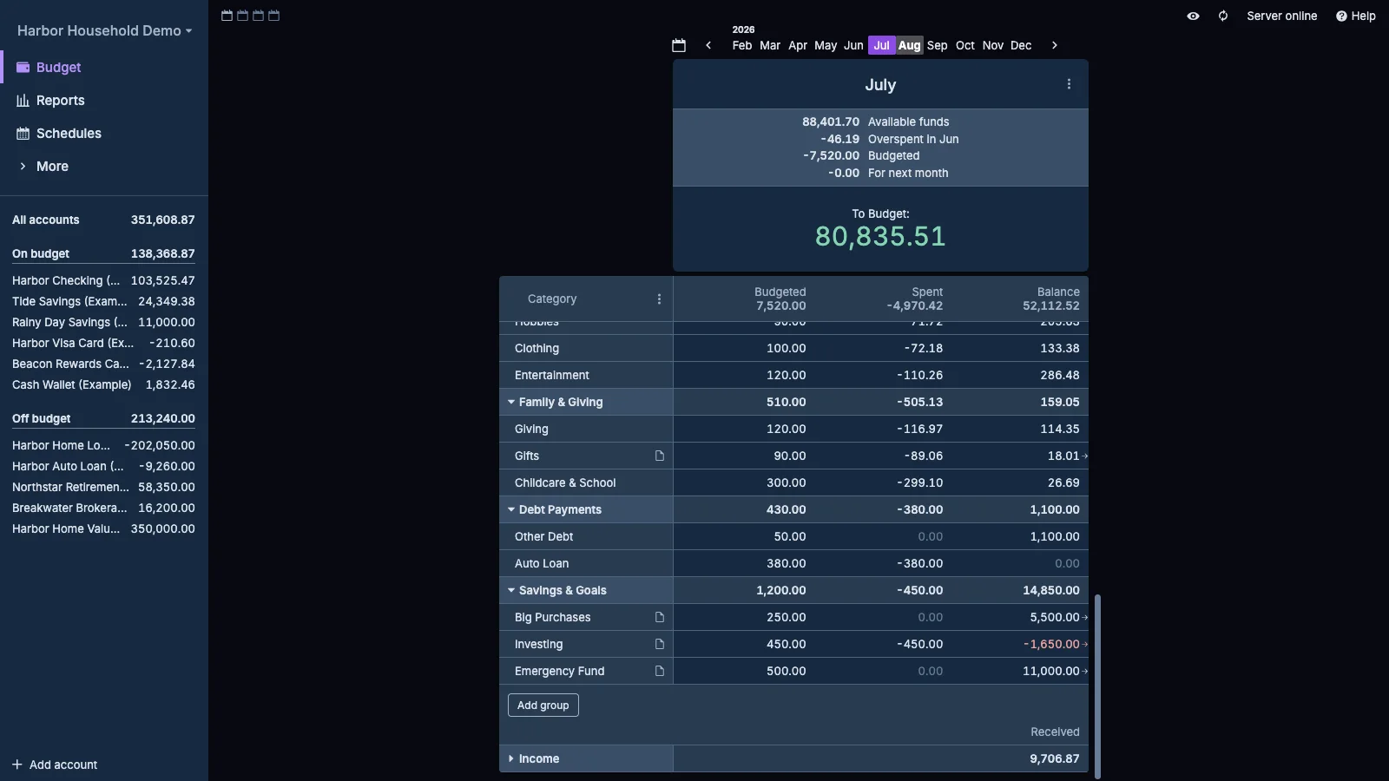1389x781 pixels.
Task: Collapse the Family & Giving group
Action: point(511,402)
